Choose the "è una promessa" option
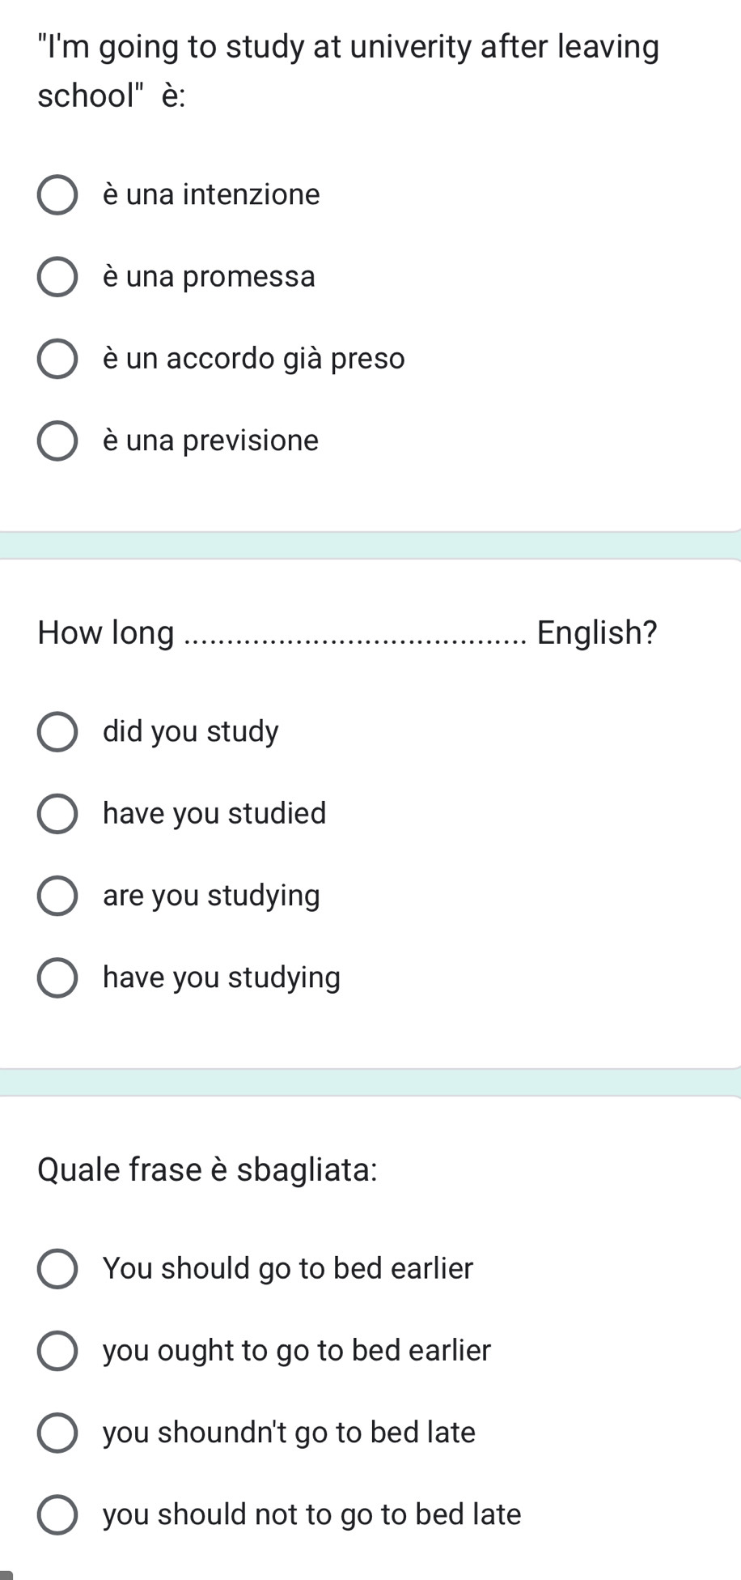 pos(57,277)
